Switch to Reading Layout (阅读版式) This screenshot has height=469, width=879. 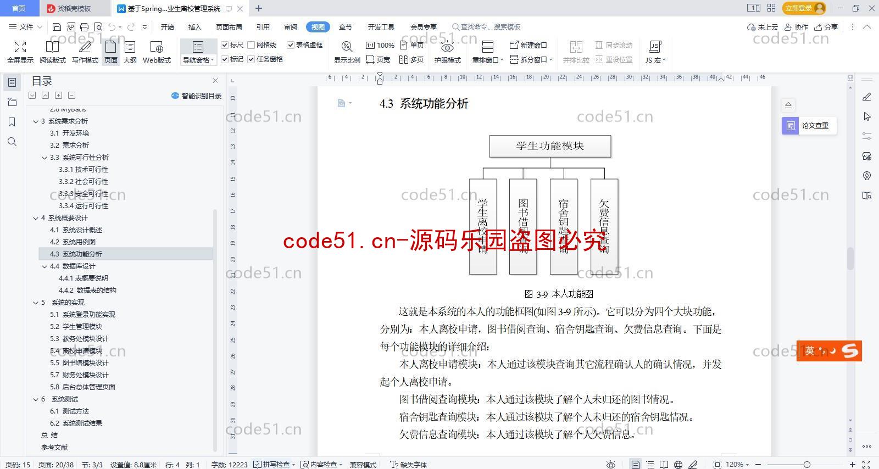(52, 52)
